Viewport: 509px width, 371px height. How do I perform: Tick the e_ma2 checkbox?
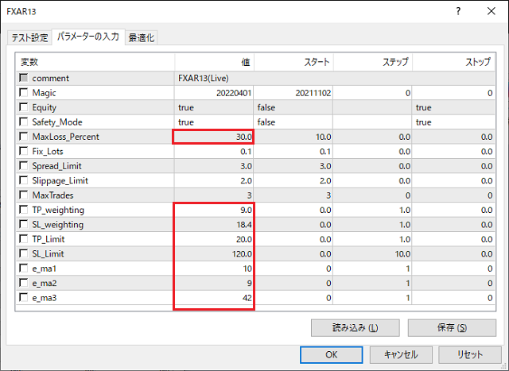[x=24, y=283]
